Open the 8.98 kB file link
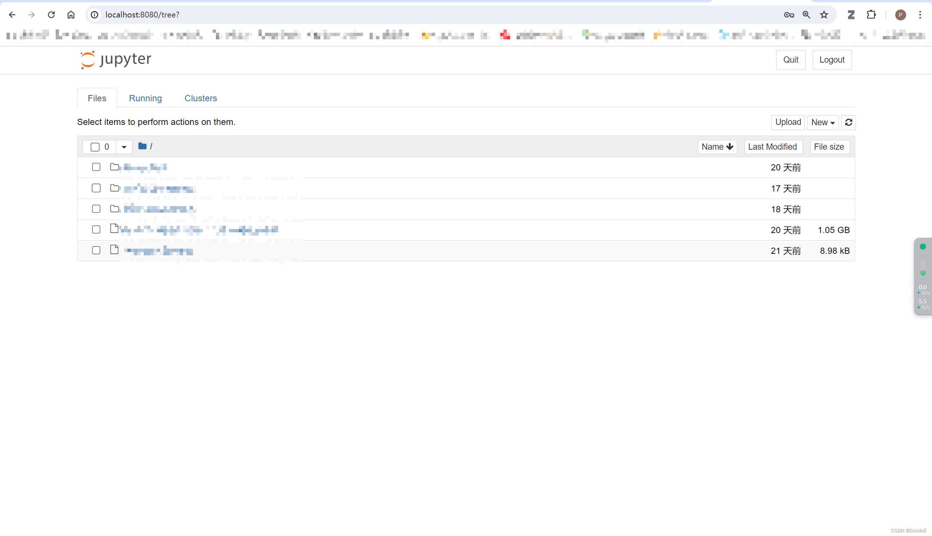 (158, 251)
